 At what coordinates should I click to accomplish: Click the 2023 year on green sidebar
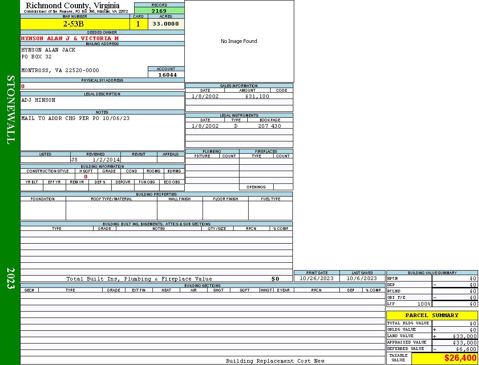(10, 277)
